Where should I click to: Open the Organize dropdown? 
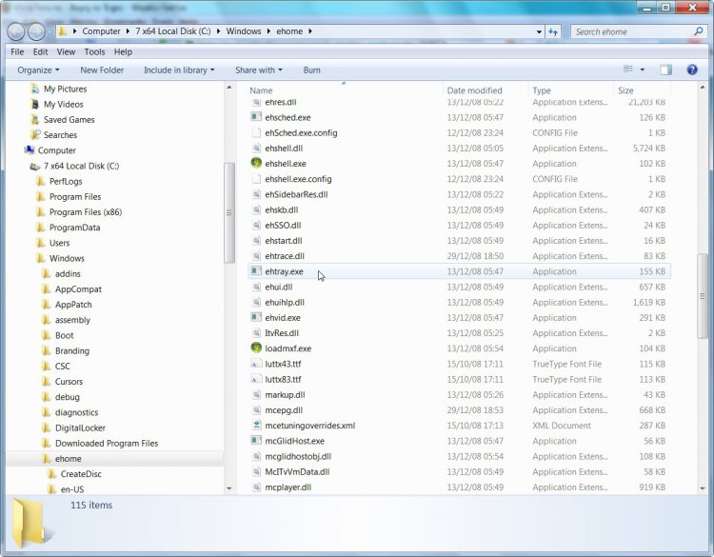click(x=38, y=70)
